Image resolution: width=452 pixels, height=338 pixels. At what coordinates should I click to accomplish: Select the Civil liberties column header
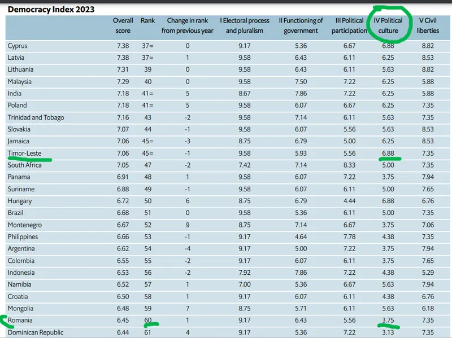coord(428,25)
